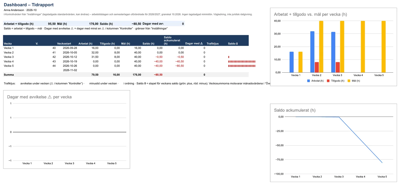The width and height of the screenshot is (400, 185).
Task: Select the Vecka 3 table row label
Action: pyautogui.click(x=9, y=57)
